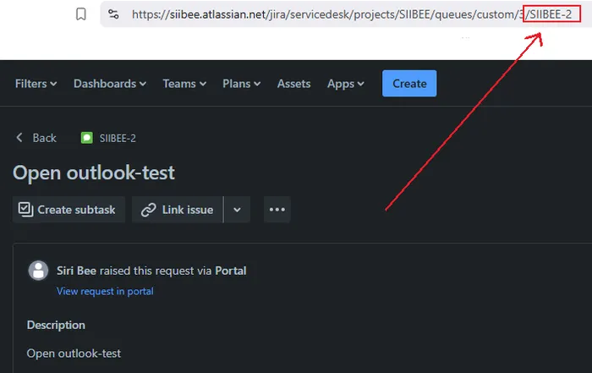The width and height of the screenshot is (592, 373).
Task: Go to Assets in the top navigation
Action: 293,84
